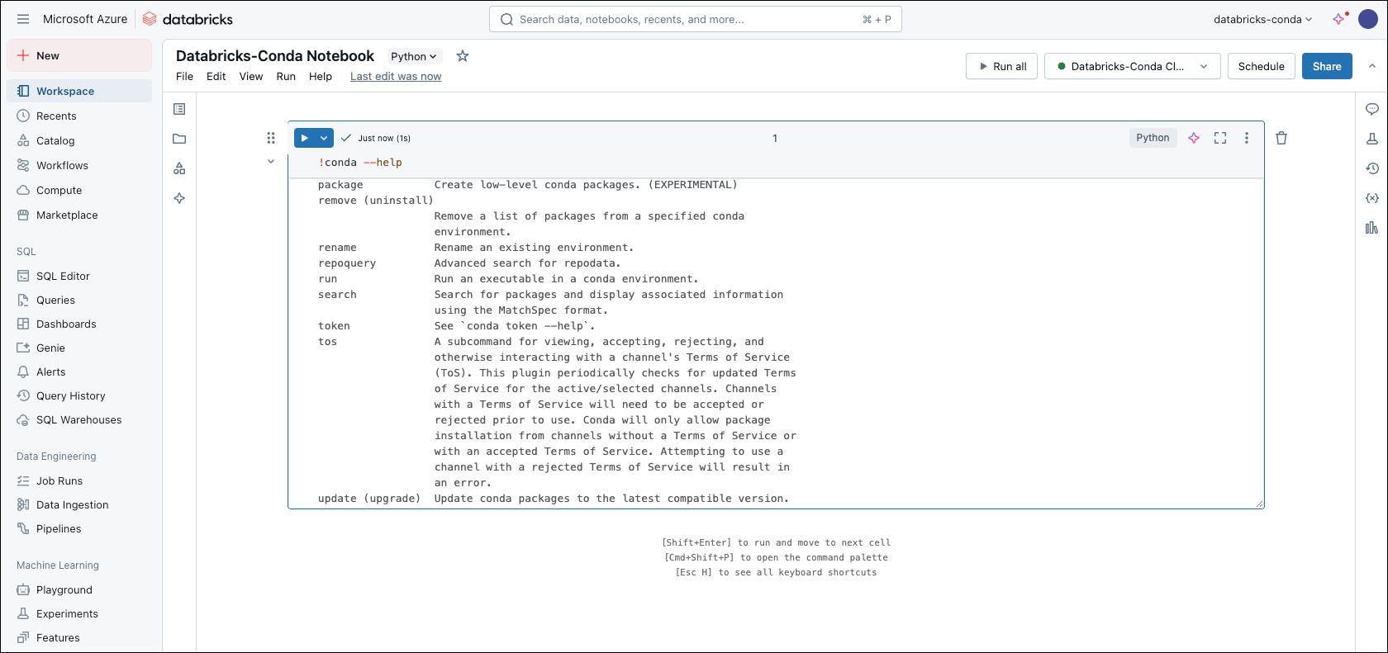Change the cell language Python label
The width and height of the screenshot is (1388, 653).
(1153, 138)
